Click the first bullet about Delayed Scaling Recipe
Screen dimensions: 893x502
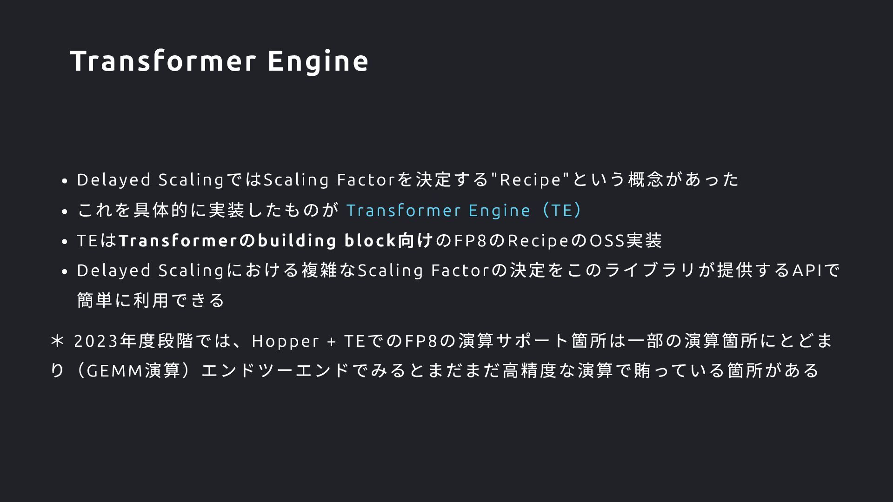tap(408, 179)
